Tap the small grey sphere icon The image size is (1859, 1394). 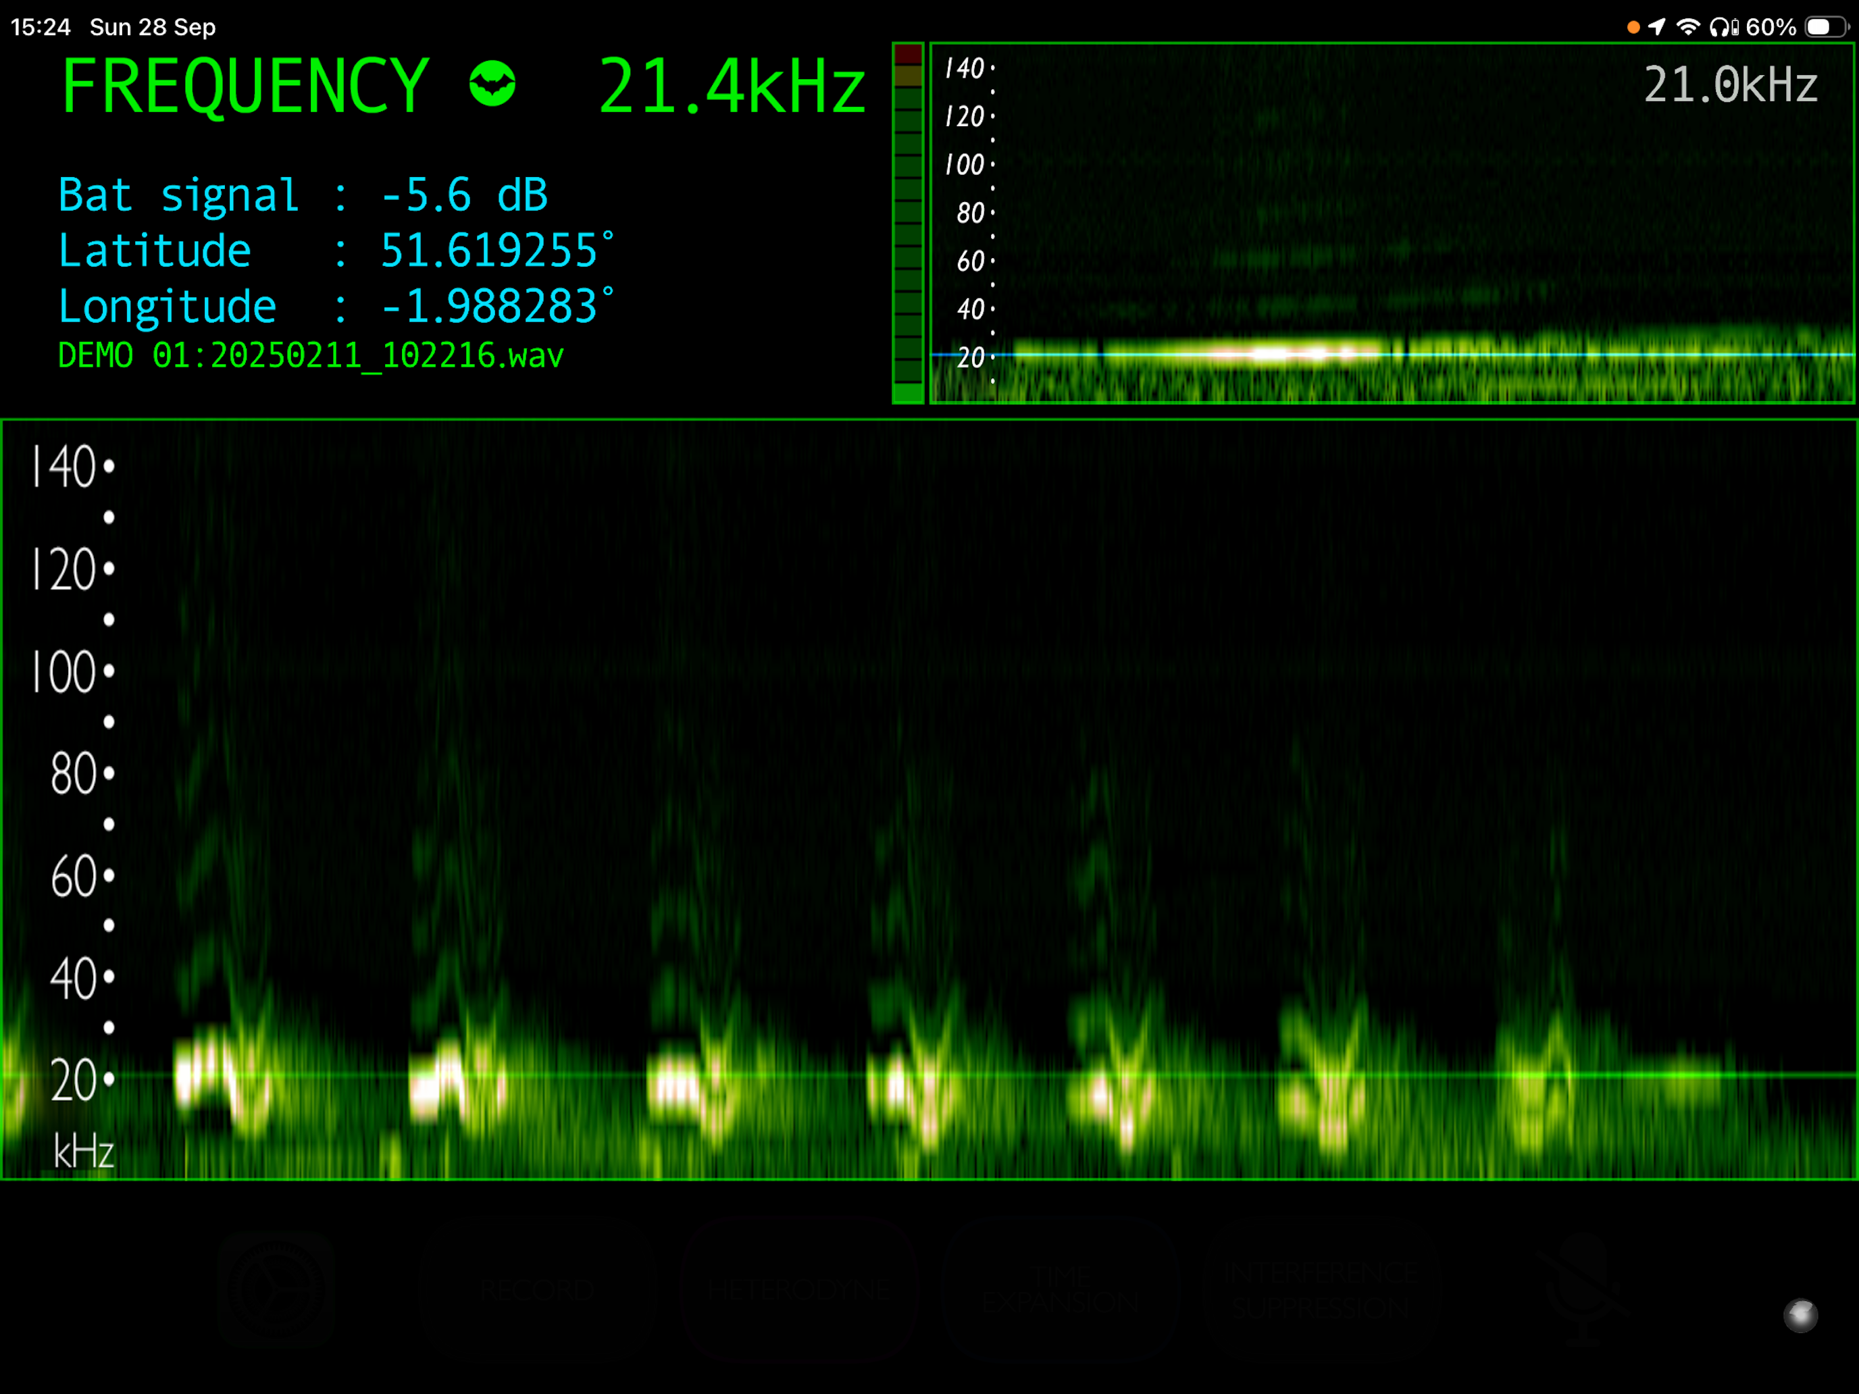click(x=1800, y=1316)
